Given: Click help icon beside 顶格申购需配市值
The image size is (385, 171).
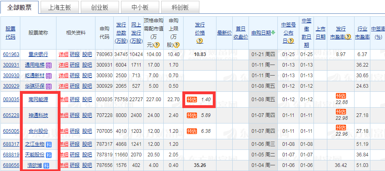Looking at the screenshot, I should pyautogui.click(x=157, y=45).
